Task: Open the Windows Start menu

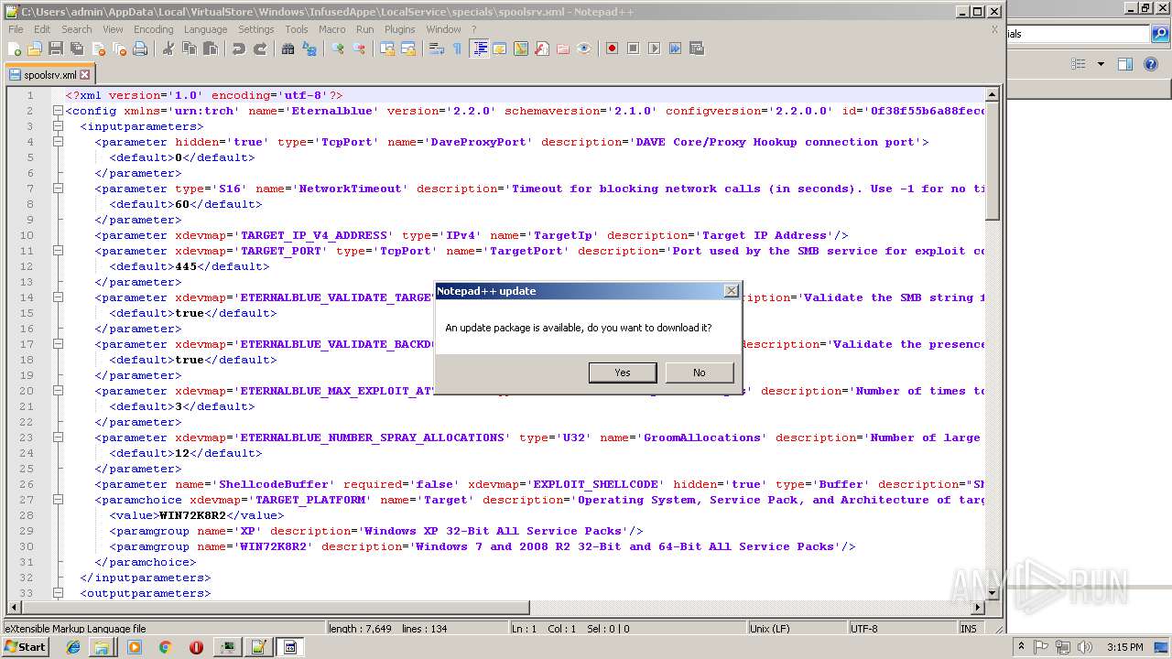Action: pyautogui.click(x=26, y=647)
